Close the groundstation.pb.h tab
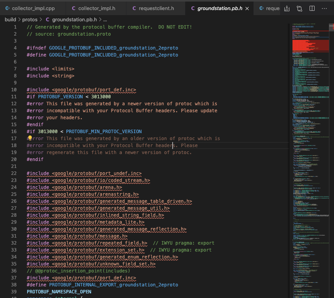This screenshot has width=334, height=298. [x=247, y=8]
